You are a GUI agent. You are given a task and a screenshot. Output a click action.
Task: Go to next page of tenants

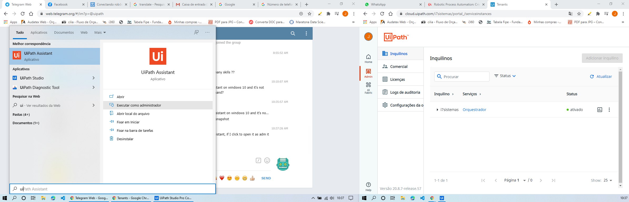(541, 180)
